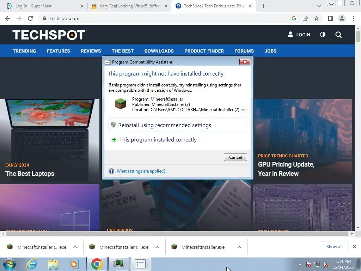This screenshot has width=361, height=271.
Task: Expand second MinecraftInstaller (....exe download options
Action: [x=157, y=247]
